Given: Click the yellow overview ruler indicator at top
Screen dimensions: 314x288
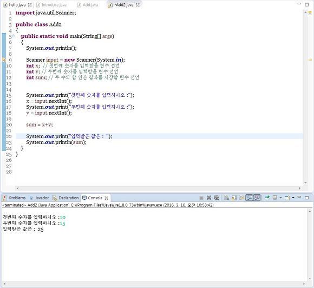Looking at the screenshot, I should [x=310, y=12].
